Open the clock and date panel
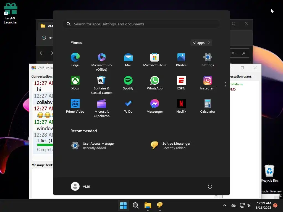Image resolution: width=283 pixels, height=212 pixels. tap(264, 205)
